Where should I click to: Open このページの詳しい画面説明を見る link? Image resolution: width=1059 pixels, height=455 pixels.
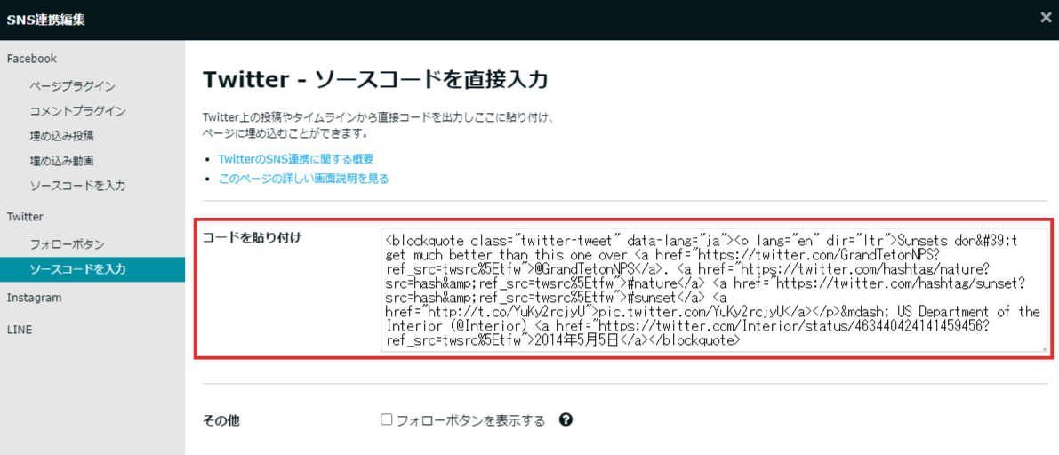tap(303, 179)
